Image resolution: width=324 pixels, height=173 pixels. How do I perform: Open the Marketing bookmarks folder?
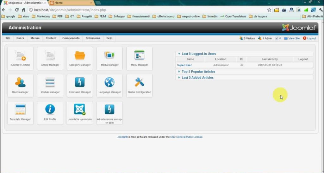click(41, 16)
